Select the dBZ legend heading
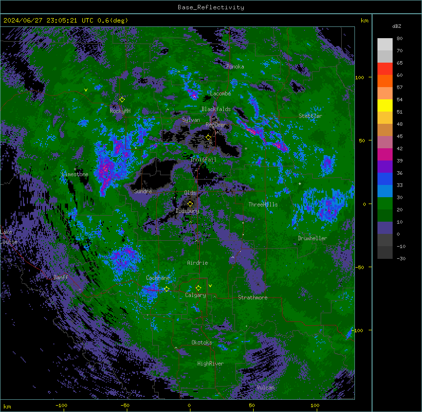 (397, 26)
